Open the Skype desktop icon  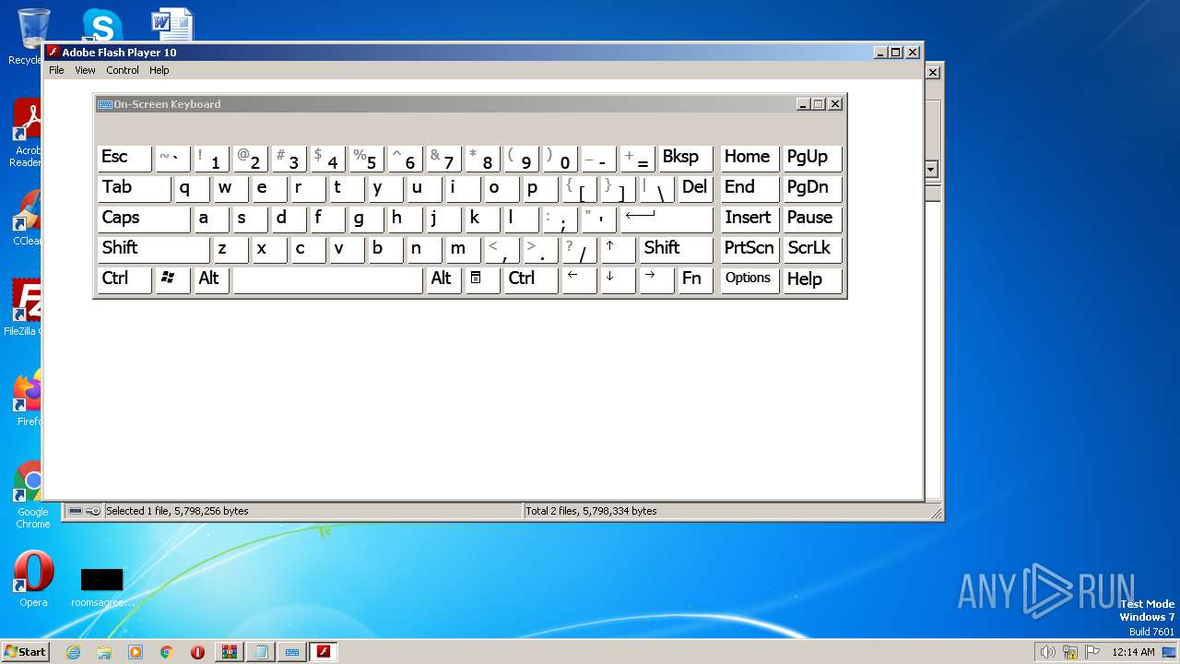[x=102, y=25]
